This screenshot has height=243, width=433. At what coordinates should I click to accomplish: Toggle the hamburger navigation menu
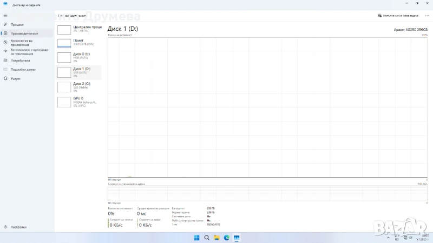coord(5,16)
